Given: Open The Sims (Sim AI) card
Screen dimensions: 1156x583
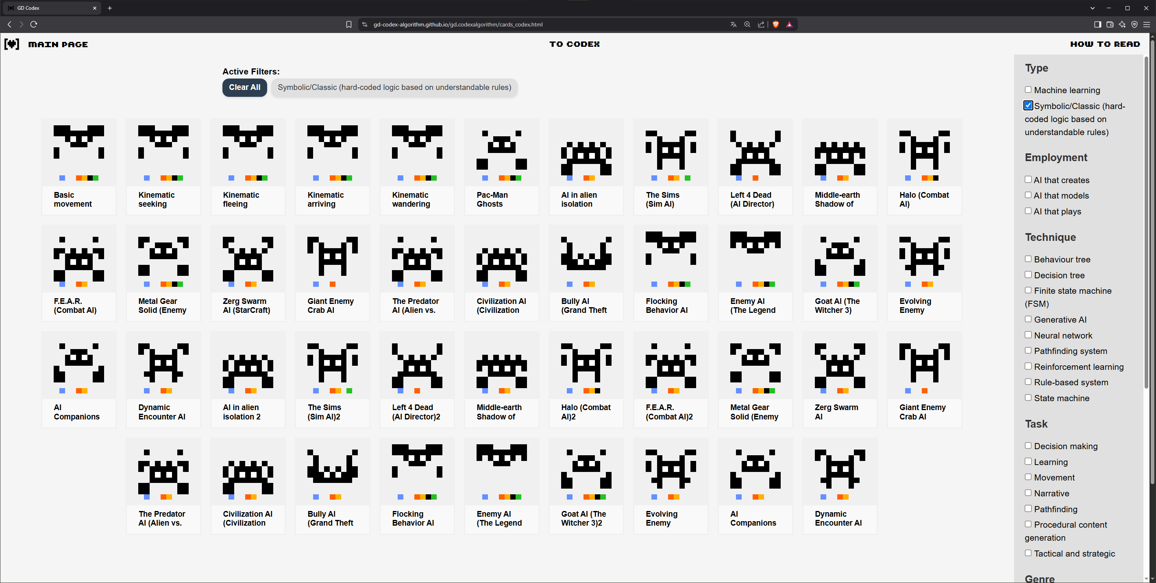Looking at the screenshot, I should click(671, 167).
